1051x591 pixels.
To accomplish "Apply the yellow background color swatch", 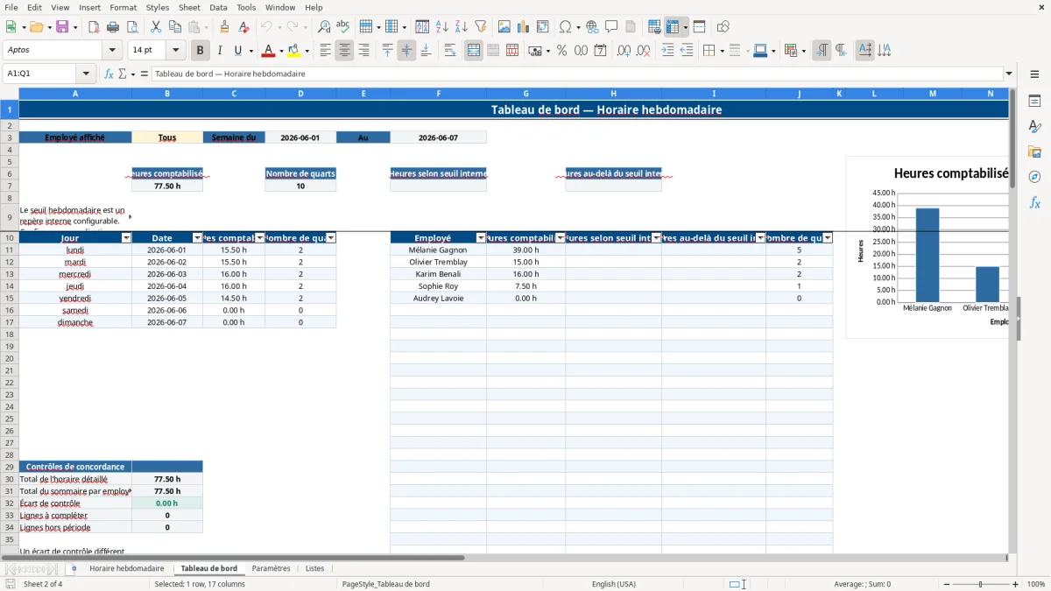I will click(x=294, y=51).
